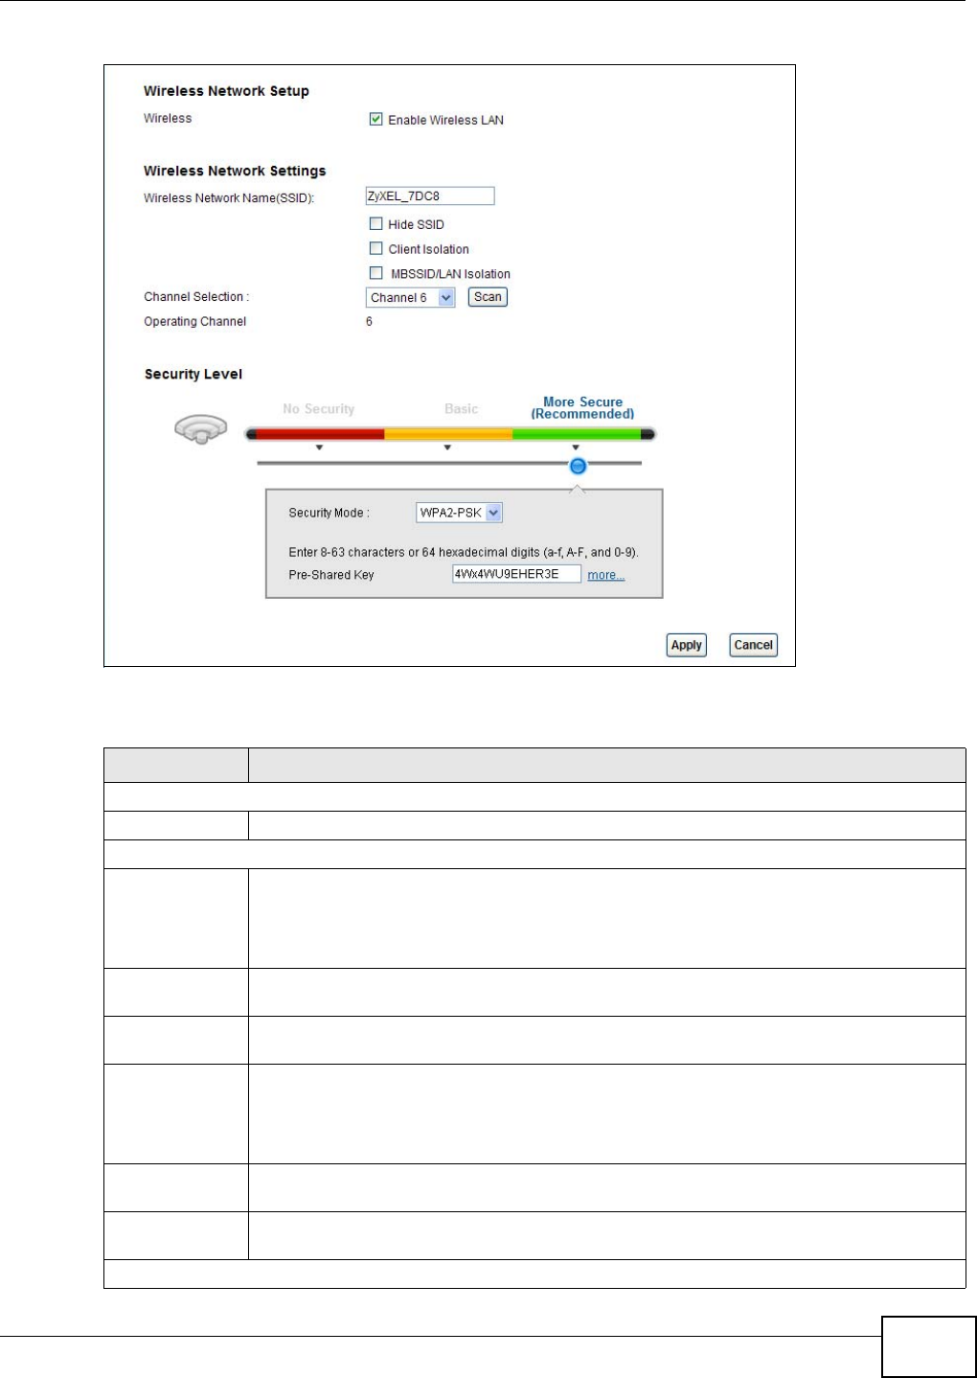The height and width of the screenshot is (1378, 977).
Task: Toggle the Enable Wireless LAN checkbox
Action: tap(376, 120)
